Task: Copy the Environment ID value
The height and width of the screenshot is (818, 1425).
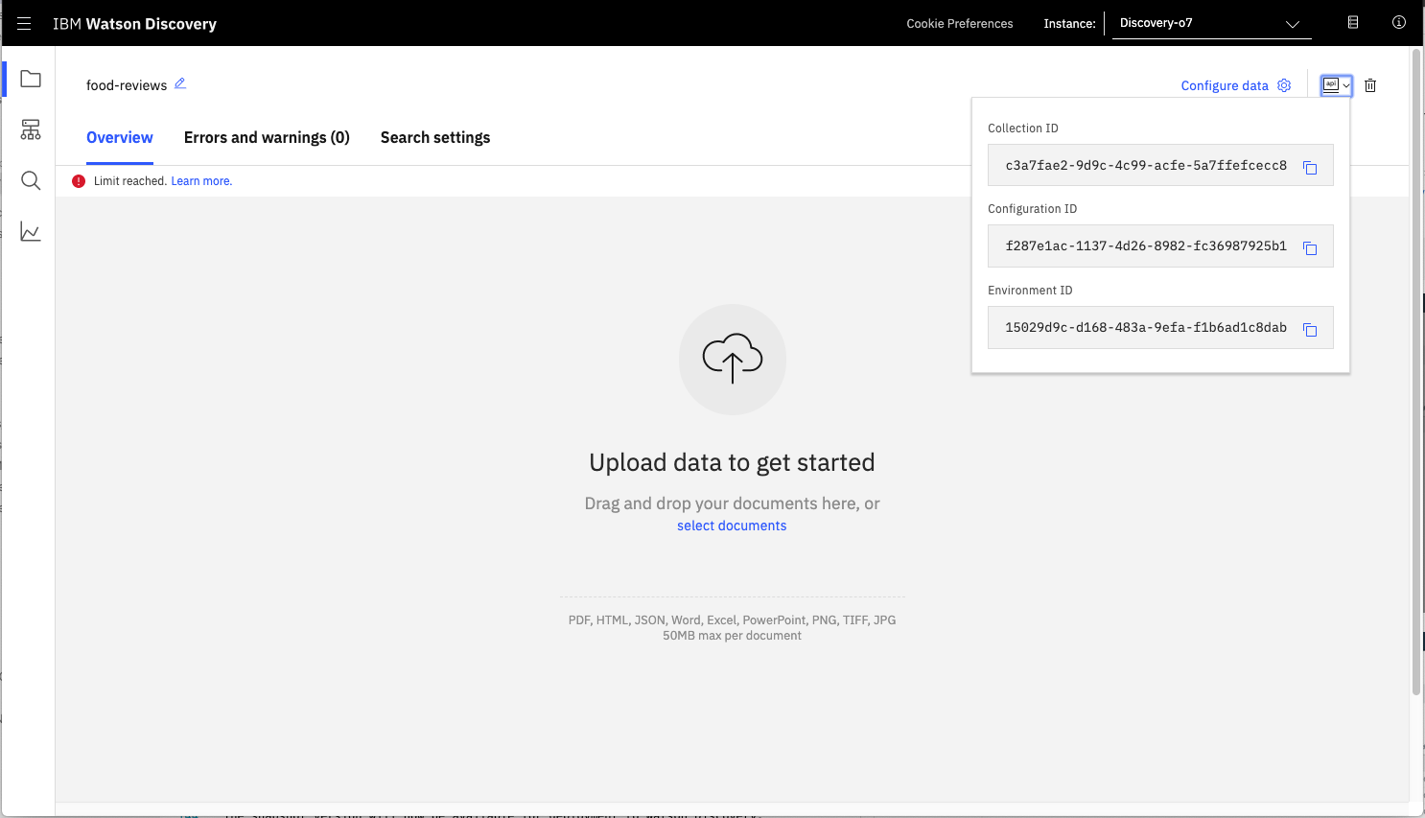Action: point(1310,329)
